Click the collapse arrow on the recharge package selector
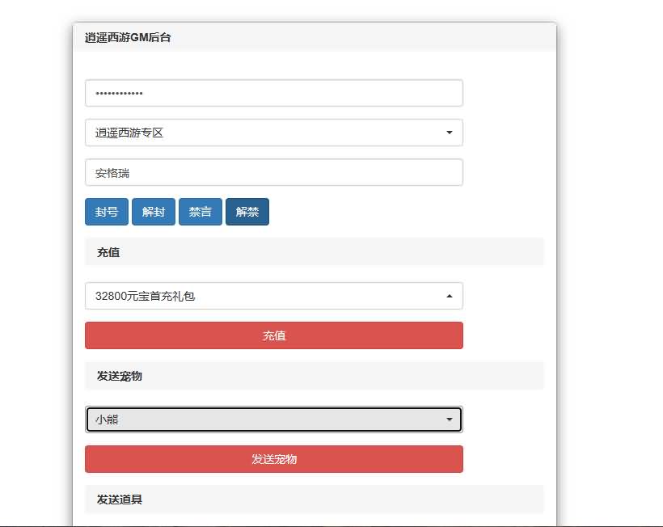663x527 pixels. (x=450, y=296)
